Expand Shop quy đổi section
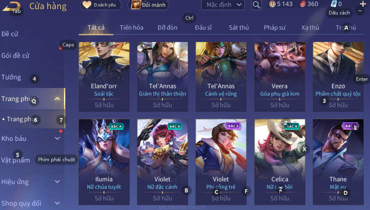The width and height of the screenshot is (370, 210). pyautogui.click(x=57, y=203)
